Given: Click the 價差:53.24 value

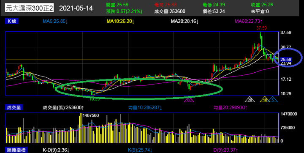Looking at the screenshot, I should (x=214, y=11).
